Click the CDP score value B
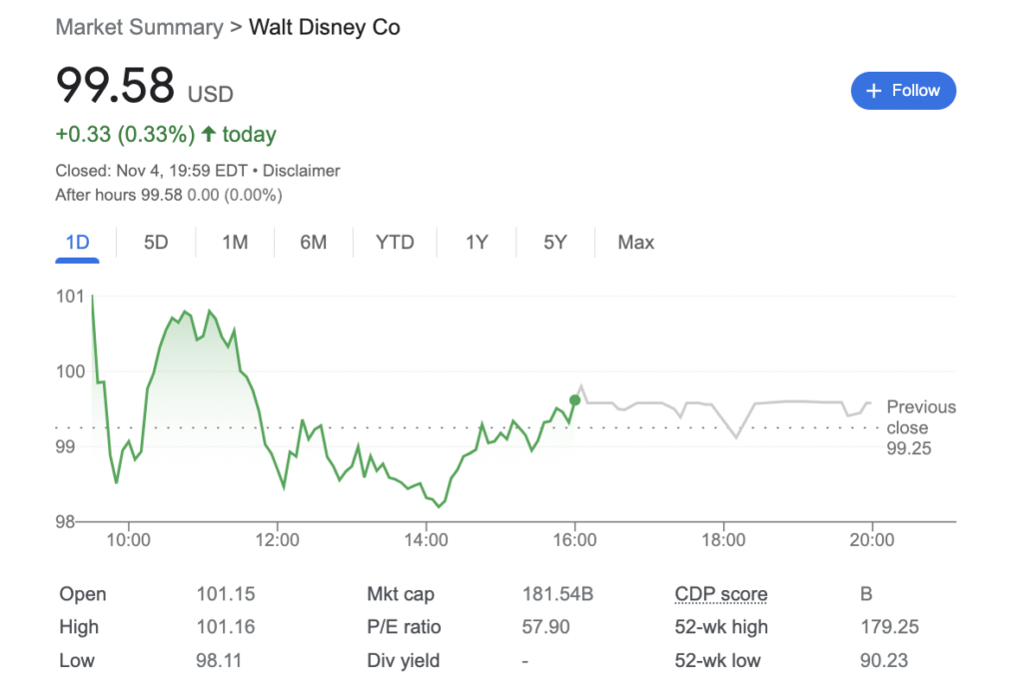The height and width of the screenshot is (693, 1023). tap(866, 594)
